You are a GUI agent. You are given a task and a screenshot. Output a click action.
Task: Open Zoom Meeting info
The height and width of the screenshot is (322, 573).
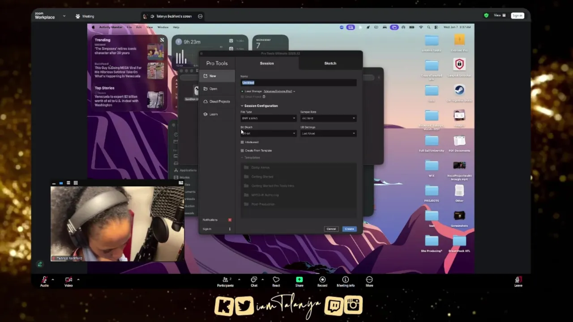pos(345,281)
